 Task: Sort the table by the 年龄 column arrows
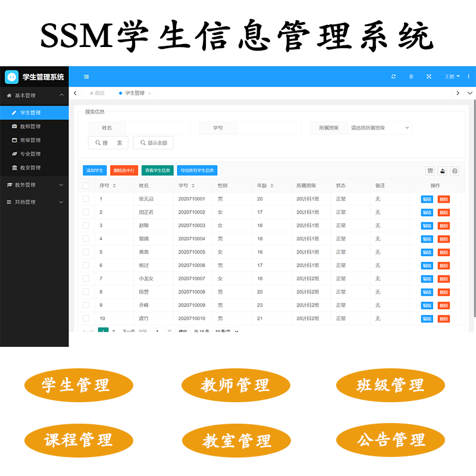[x=273, y=186]
